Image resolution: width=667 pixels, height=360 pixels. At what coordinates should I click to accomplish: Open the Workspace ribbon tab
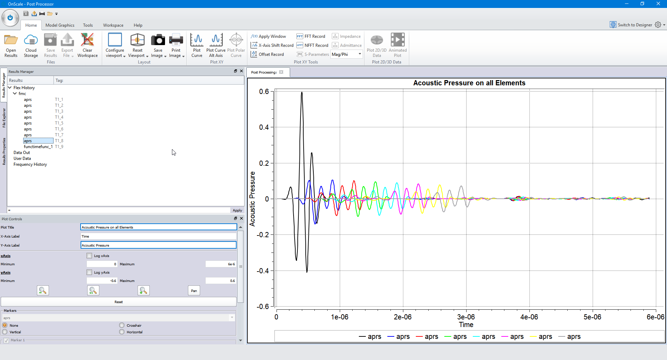113,25
